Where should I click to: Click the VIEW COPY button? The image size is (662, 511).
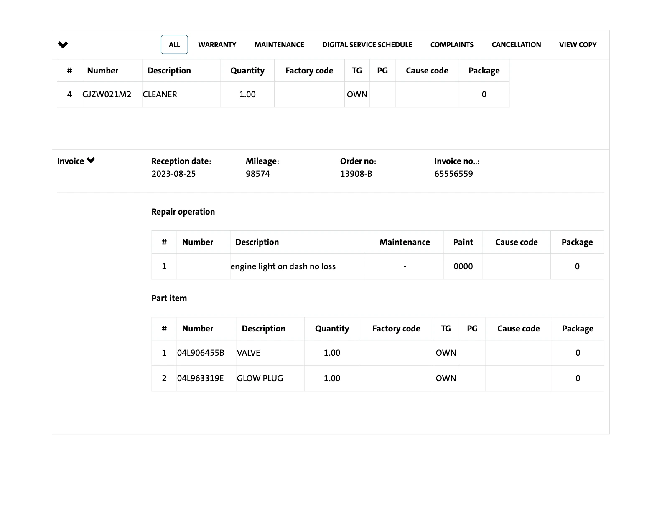(578, 45)
